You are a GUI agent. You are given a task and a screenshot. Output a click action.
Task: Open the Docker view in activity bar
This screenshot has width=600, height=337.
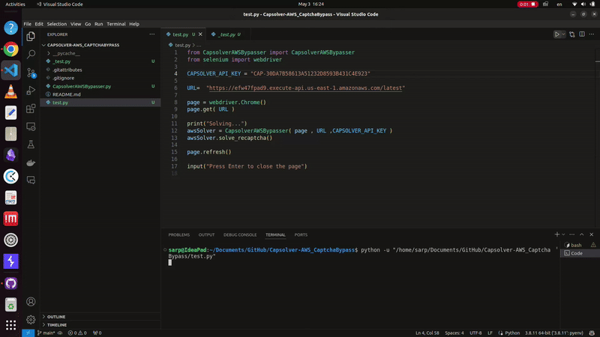tap(31, 162)
